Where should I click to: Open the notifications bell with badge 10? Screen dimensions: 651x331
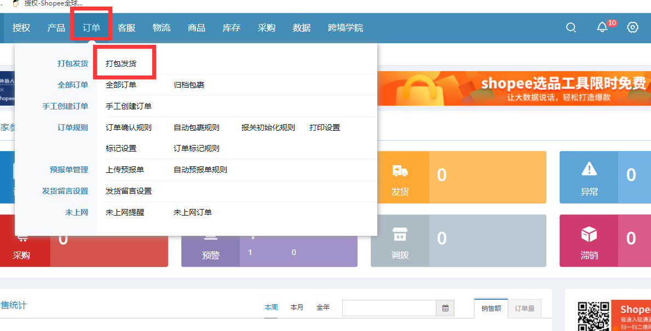[x=602, y=27]
